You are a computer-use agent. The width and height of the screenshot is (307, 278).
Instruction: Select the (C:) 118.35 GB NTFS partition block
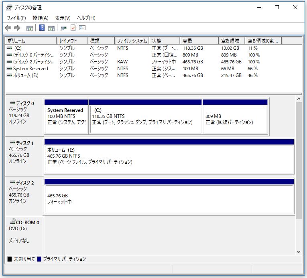[145, 117]
